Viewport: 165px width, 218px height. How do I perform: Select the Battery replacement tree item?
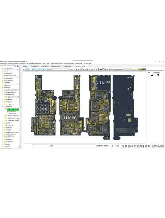[9, 80]
